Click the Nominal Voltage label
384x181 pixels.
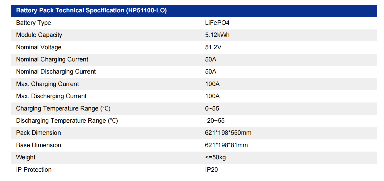coord(39,47)
